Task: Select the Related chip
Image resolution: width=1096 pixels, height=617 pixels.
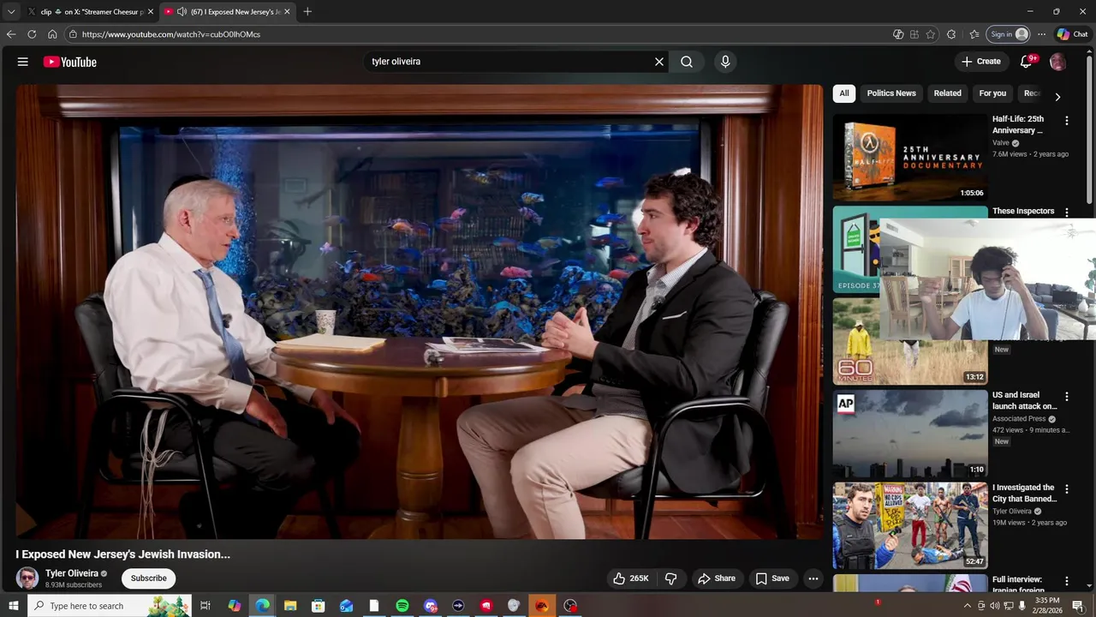Action: tap(947, 93)
